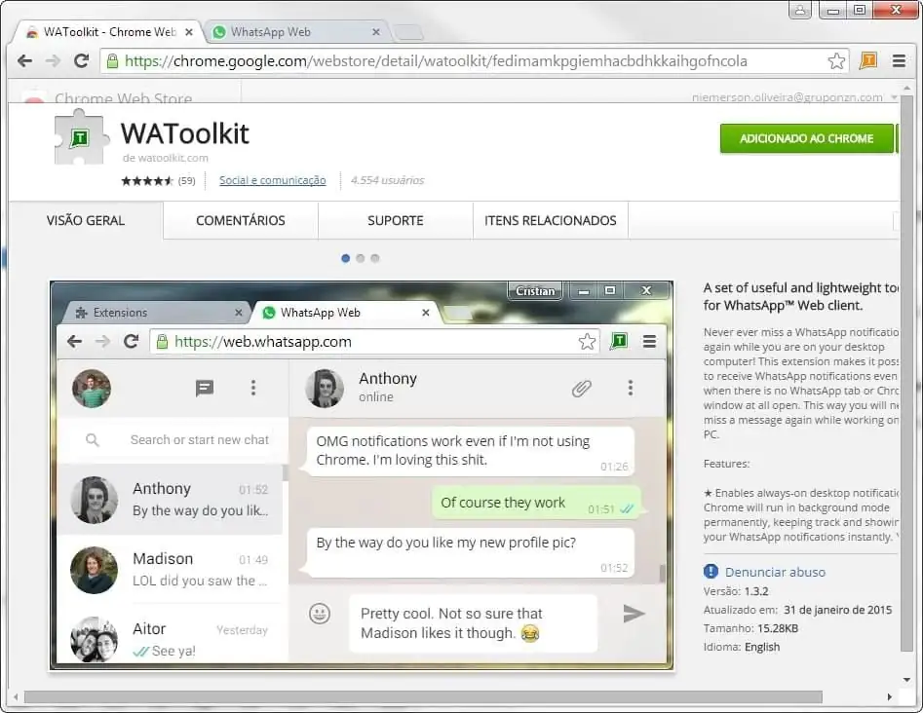Click the Search or start new chat field

173,440
